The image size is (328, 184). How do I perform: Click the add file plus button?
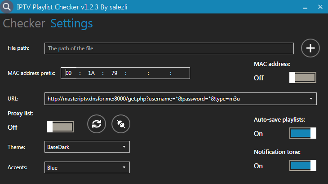[310, 48]
